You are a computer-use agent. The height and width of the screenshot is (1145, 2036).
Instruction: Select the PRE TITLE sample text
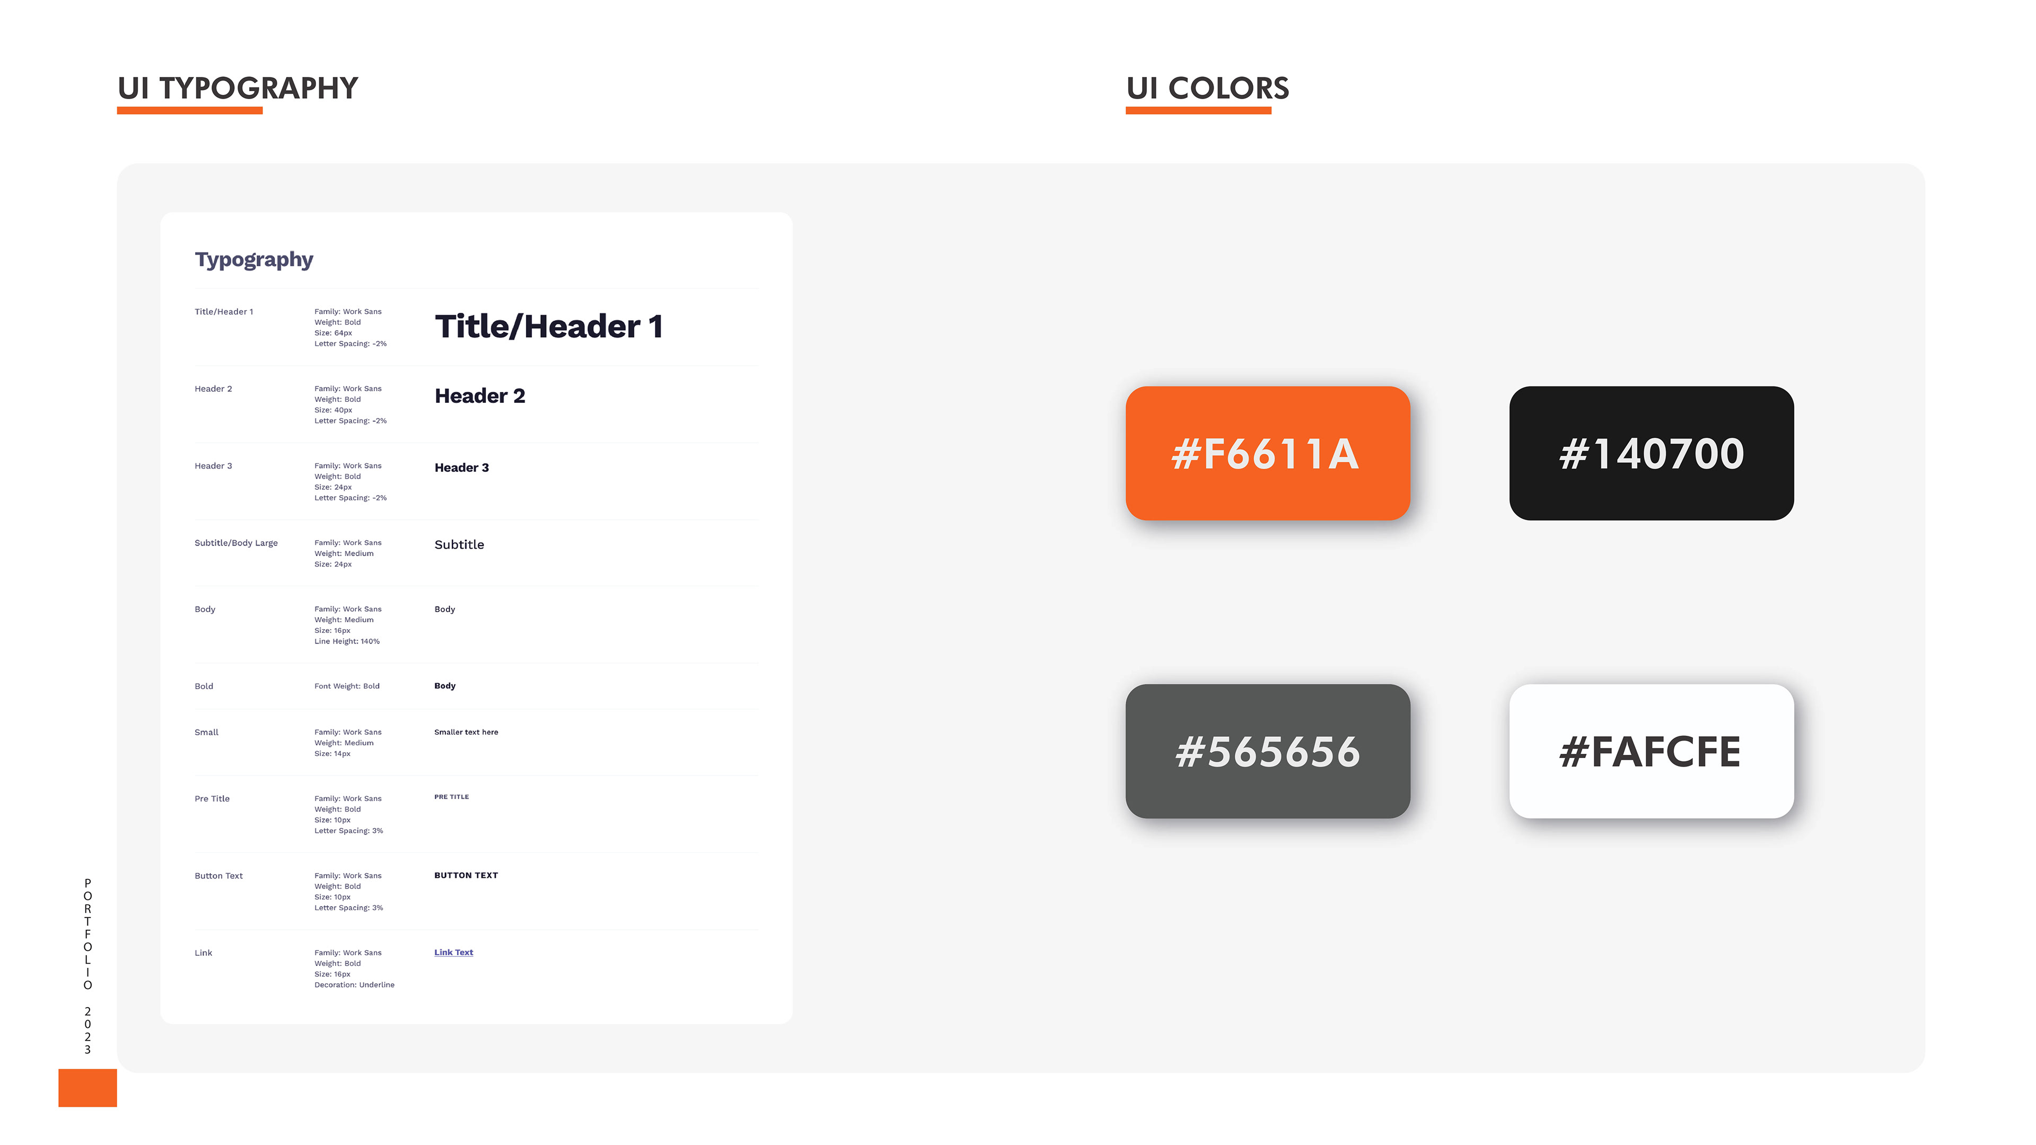tap(451, 797)
